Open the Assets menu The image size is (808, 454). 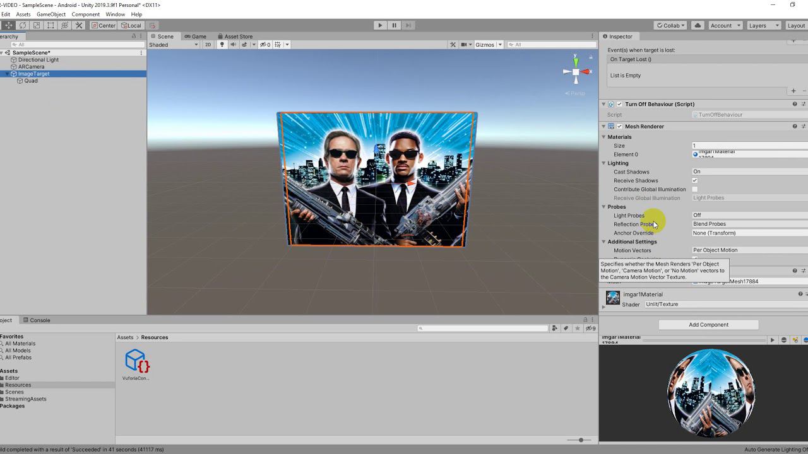pos(23,14)
